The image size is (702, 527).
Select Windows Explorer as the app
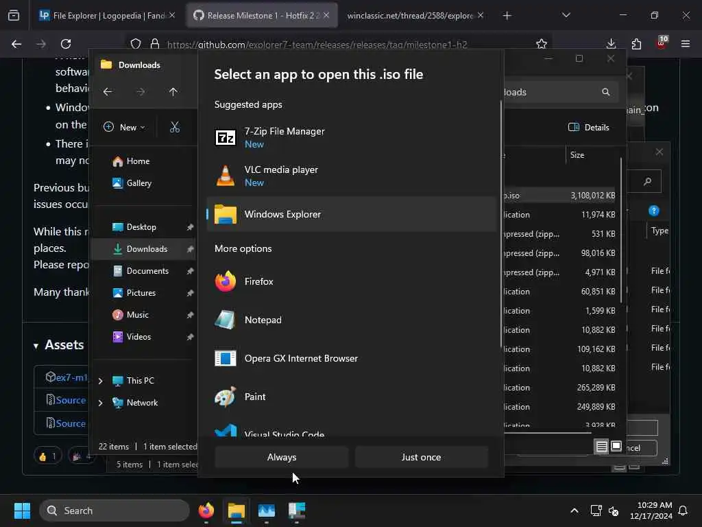352,214
